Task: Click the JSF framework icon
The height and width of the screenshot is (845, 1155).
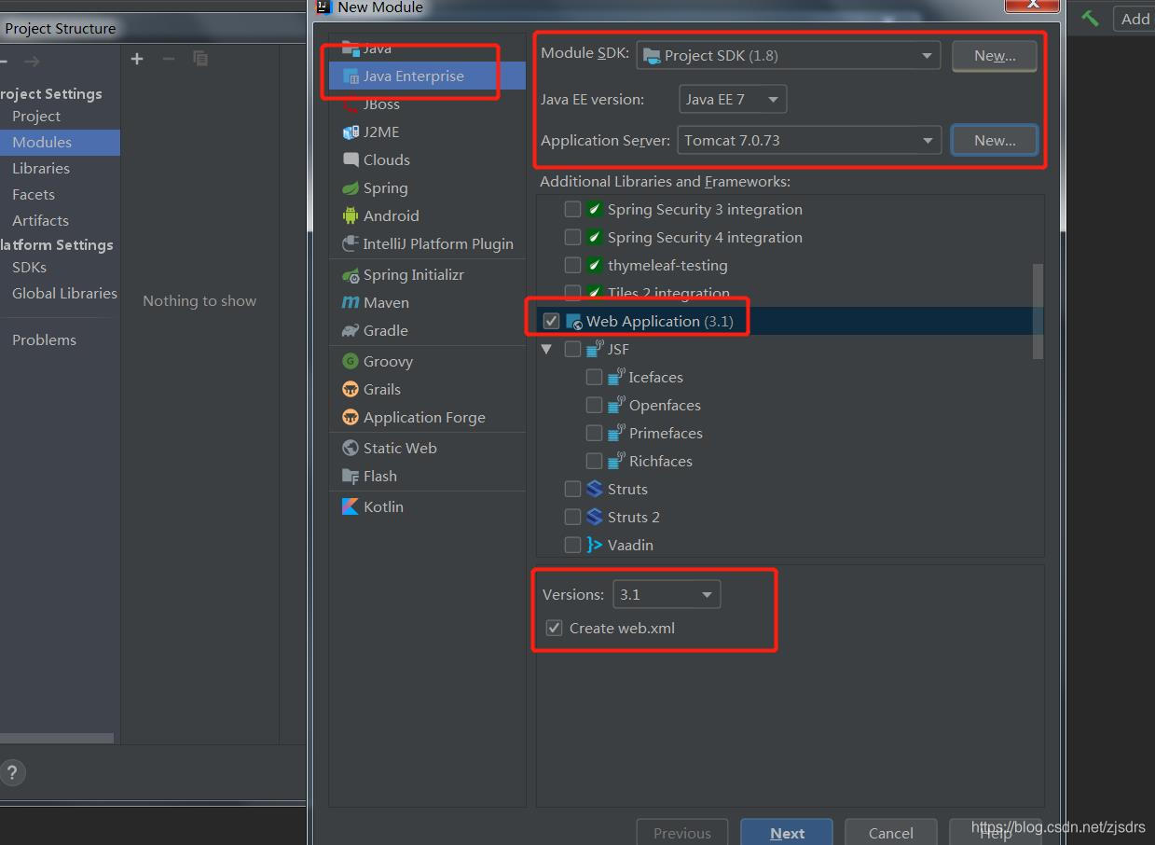Action: pos(595,350)
